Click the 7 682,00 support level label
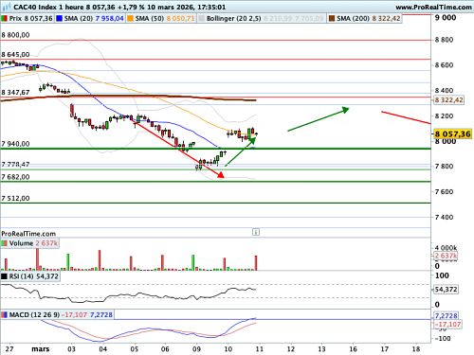Image resolution: width=474 pixels, height=355 pixels. [x=15, y=177]
